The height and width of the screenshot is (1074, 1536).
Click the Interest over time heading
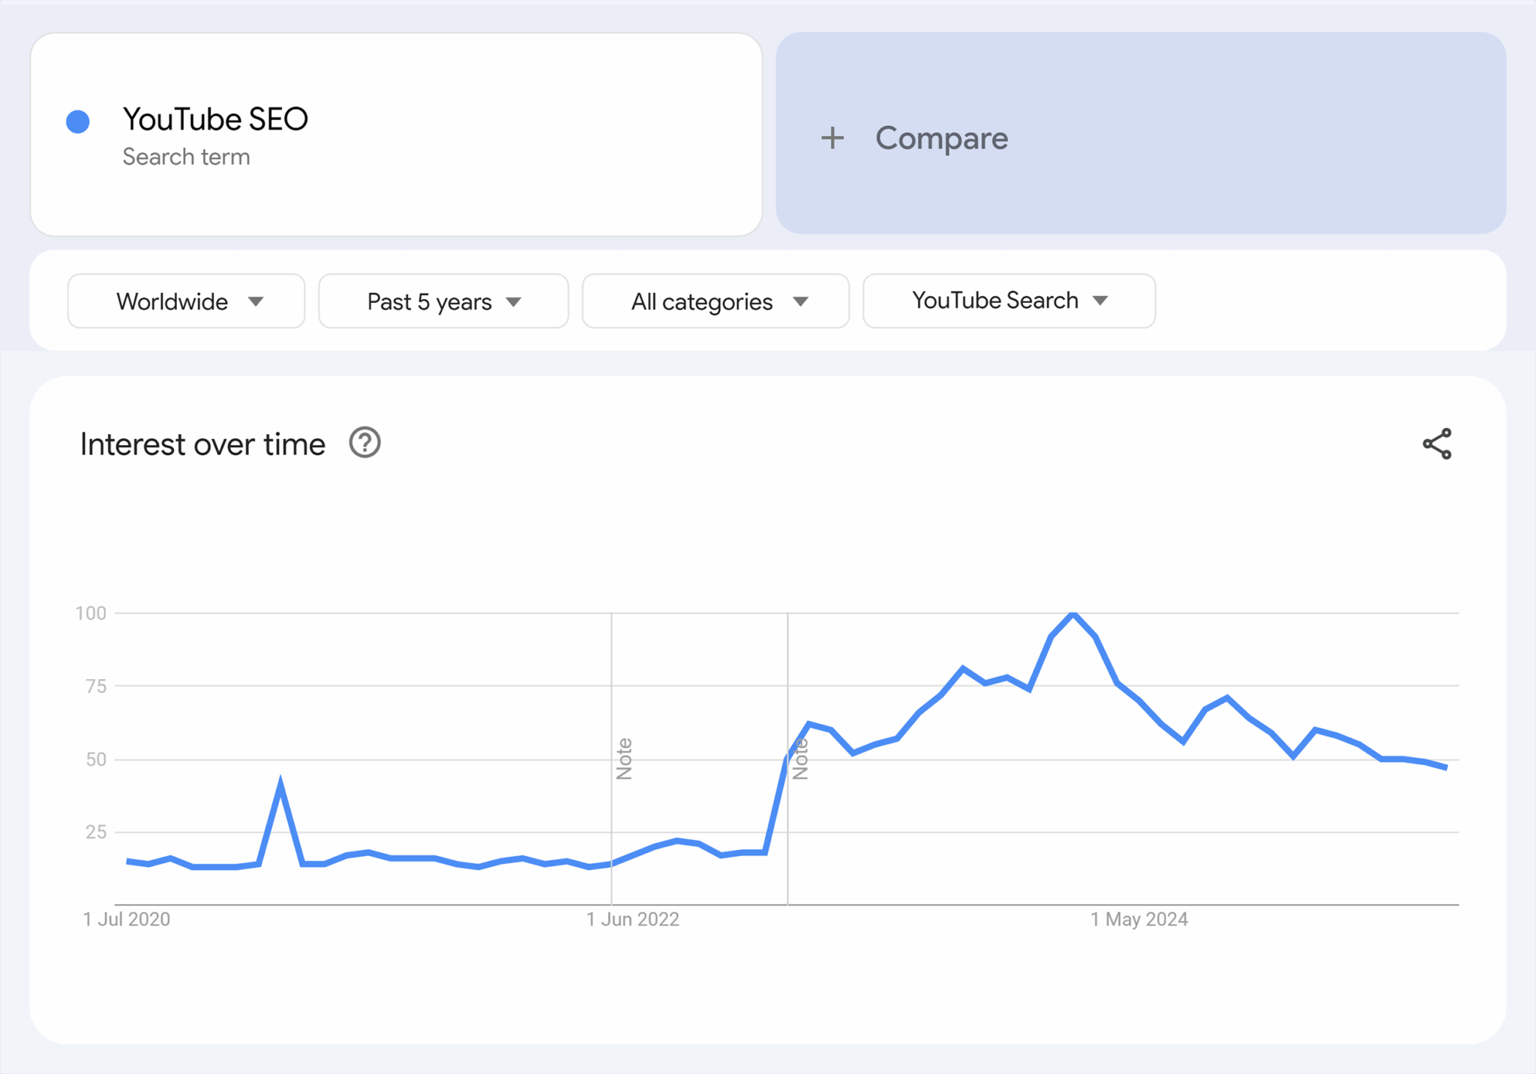[202, 443]
